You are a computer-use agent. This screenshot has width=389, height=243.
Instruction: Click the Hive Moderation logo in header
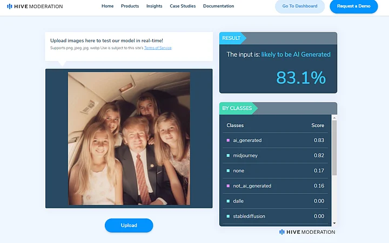[x=35, y=6]
